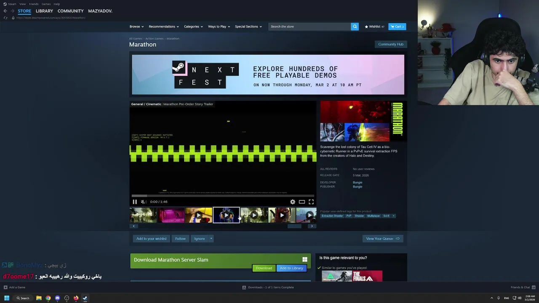Go forward with the forward arrow
The width and height of the screenshot is (539, 303).
[12, 11]
